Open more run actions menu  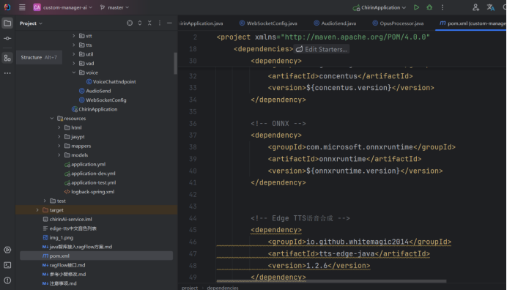tap(443, 7)
